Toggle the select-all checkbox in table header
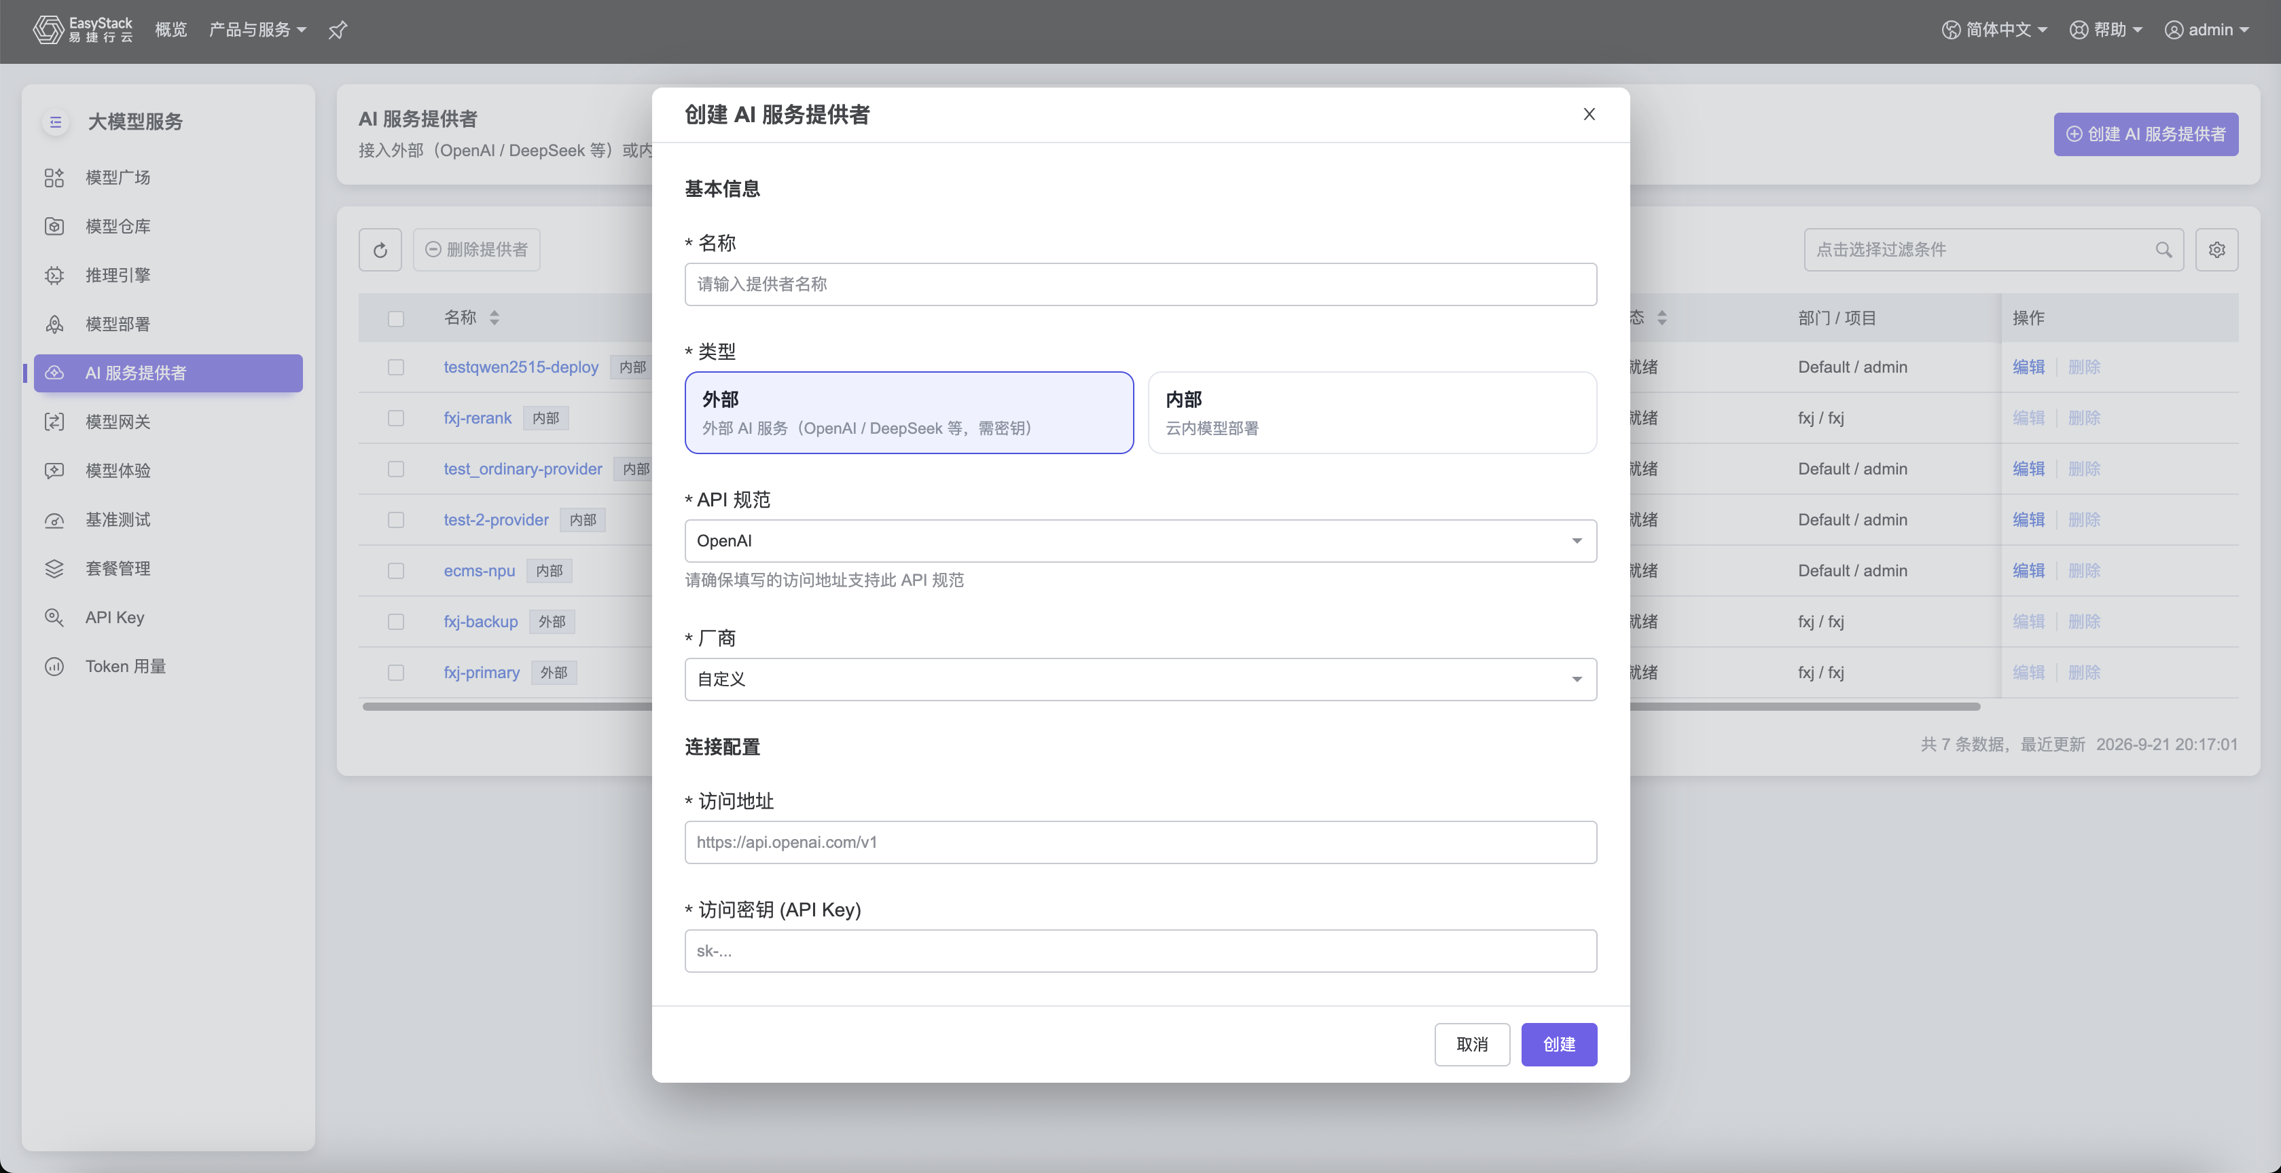The image size is (2281, 1173). (x=396, y=318)
